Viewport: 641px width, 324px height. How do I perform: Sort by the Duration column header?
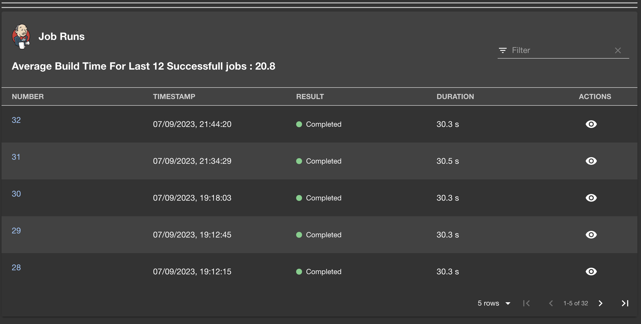pyautogui.click(x=455, y=96)
